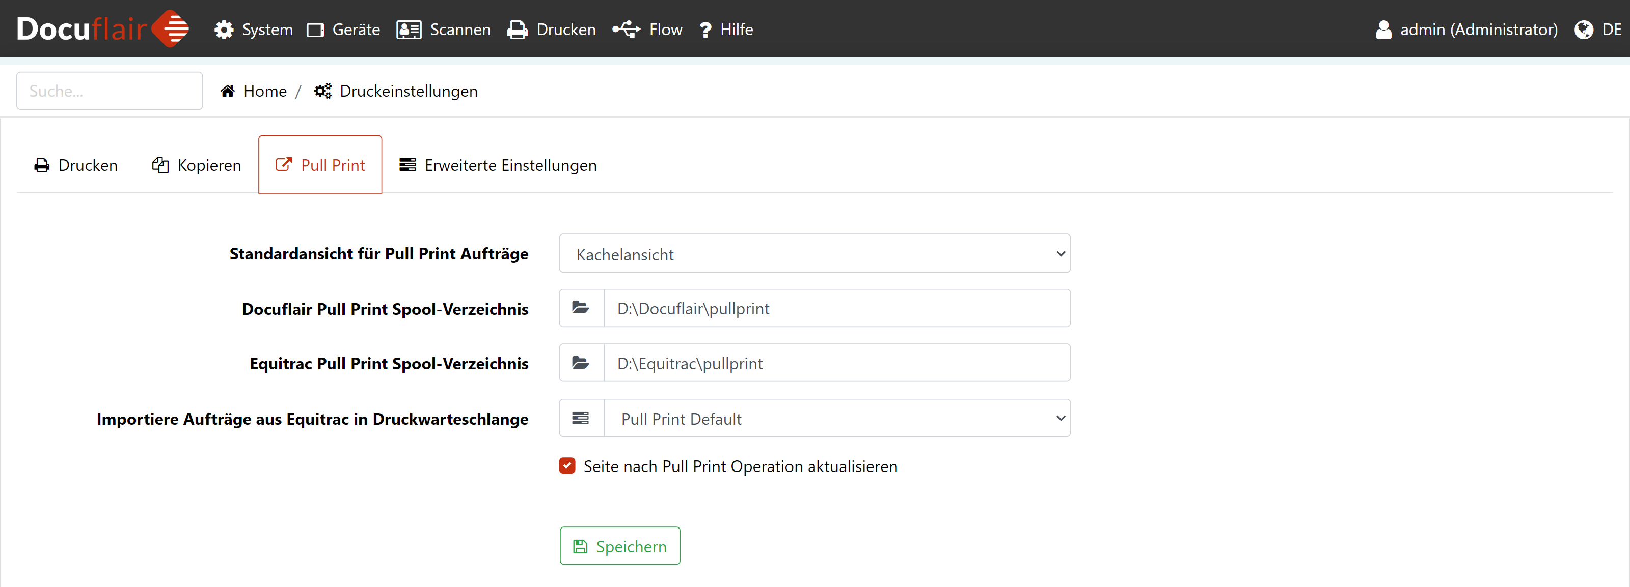Open the System menu
This screenshot has width=1630, height=587.
tap(254, 30)
